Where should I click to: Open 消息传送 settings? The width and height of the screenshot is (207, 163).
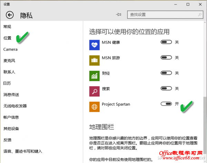pos(11,95)
